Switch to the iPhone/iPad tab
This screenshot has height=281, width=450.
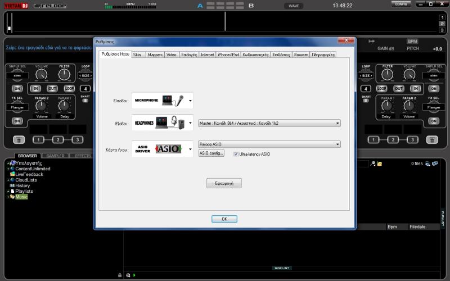[228, 55]
